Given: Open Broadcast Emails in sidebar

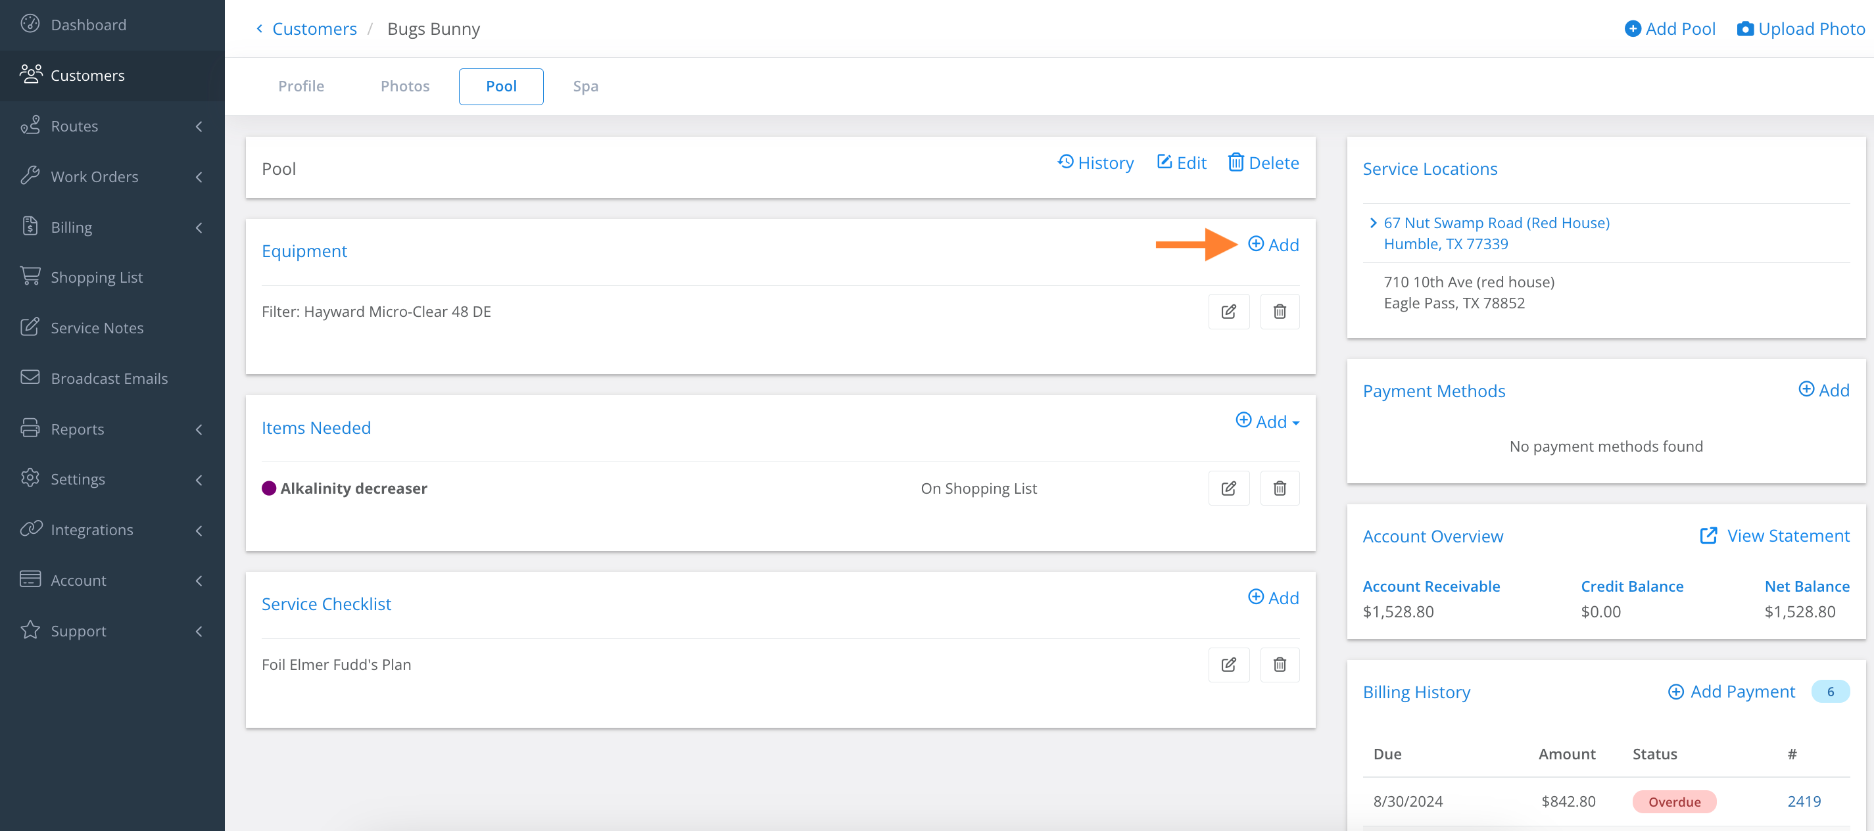Looking at the screenshot, I should (109, 379).
